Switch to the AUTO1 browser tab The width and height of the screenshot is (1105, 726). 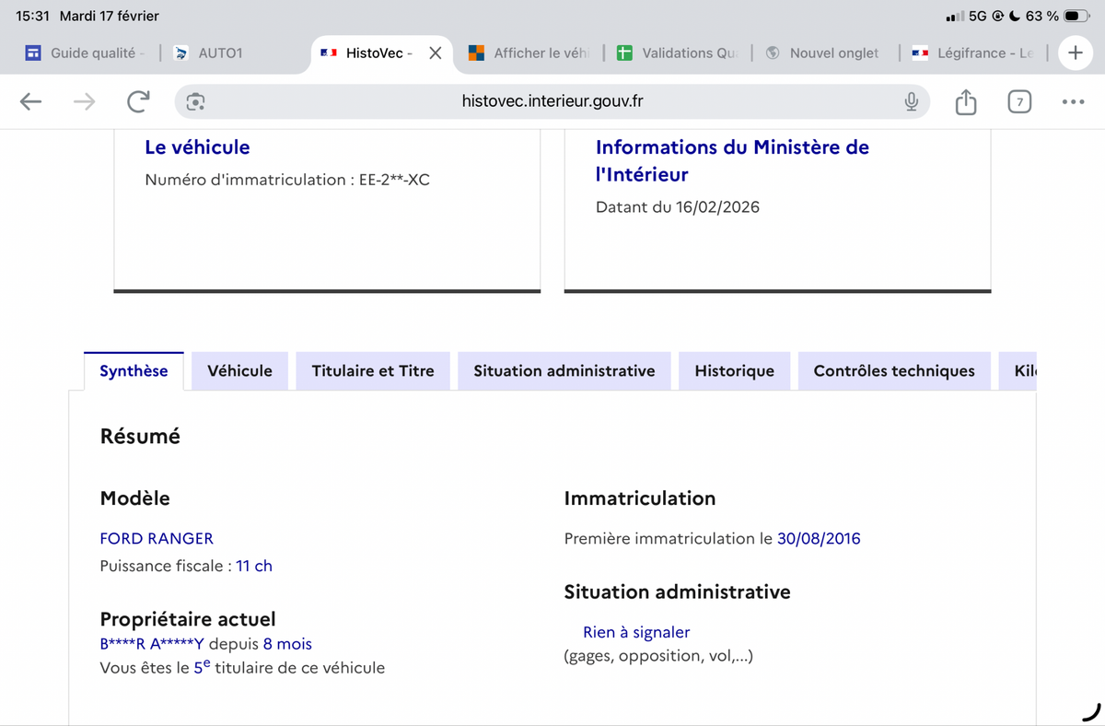click(219, 53)
